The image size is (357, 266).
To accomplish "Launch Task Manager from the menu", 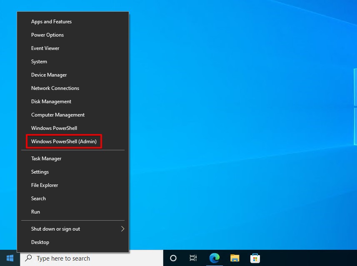I will [x=46, y=158].
